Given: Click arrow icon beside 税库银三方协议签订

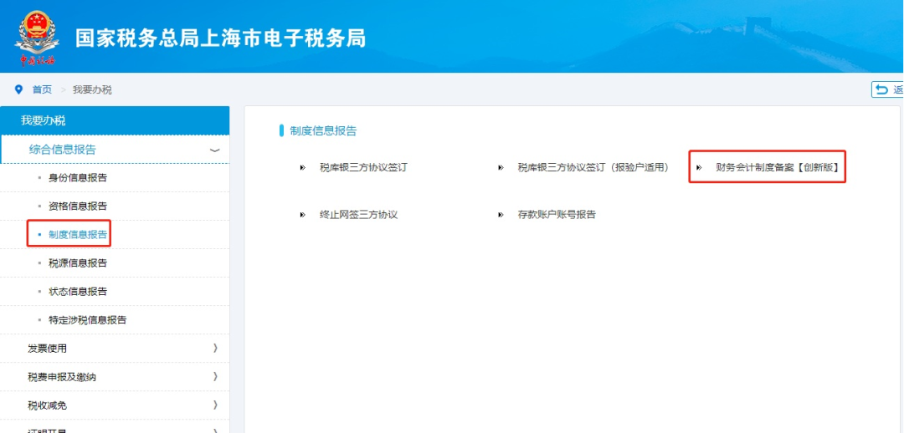Looking at the screenshot, I should (x=302, y=168).
